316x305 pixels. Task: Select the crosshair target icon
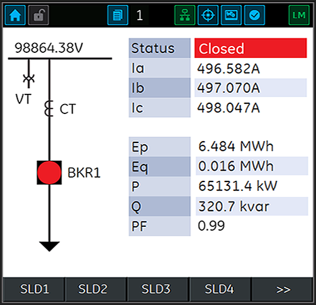[x=208, y=15]
